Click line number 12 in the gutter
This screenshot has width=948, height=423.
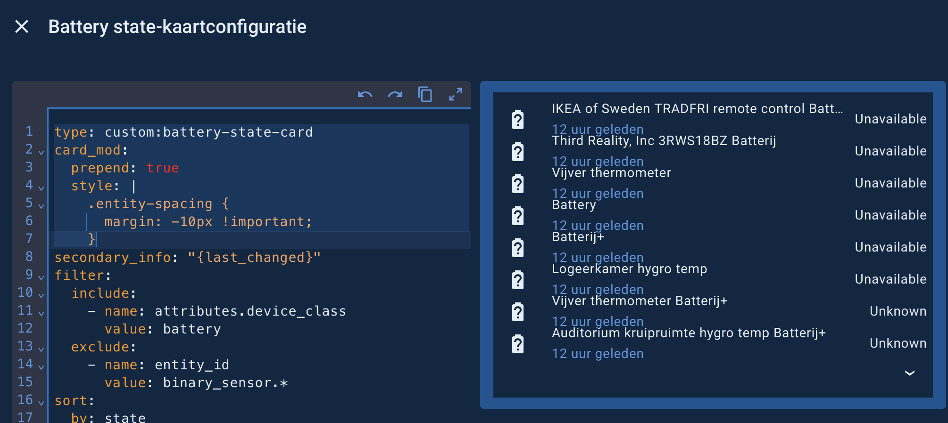click(25, 328)
